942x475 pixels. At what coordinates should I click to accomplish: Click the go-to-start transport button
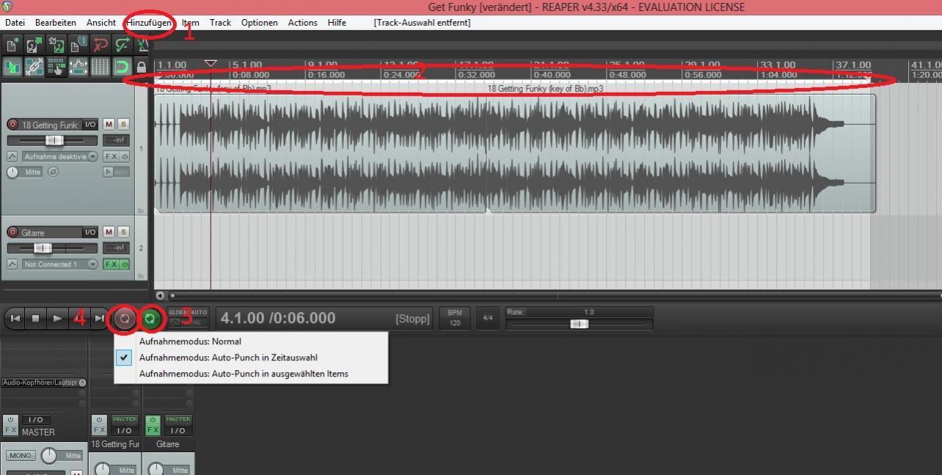click(x=15, y=319)
